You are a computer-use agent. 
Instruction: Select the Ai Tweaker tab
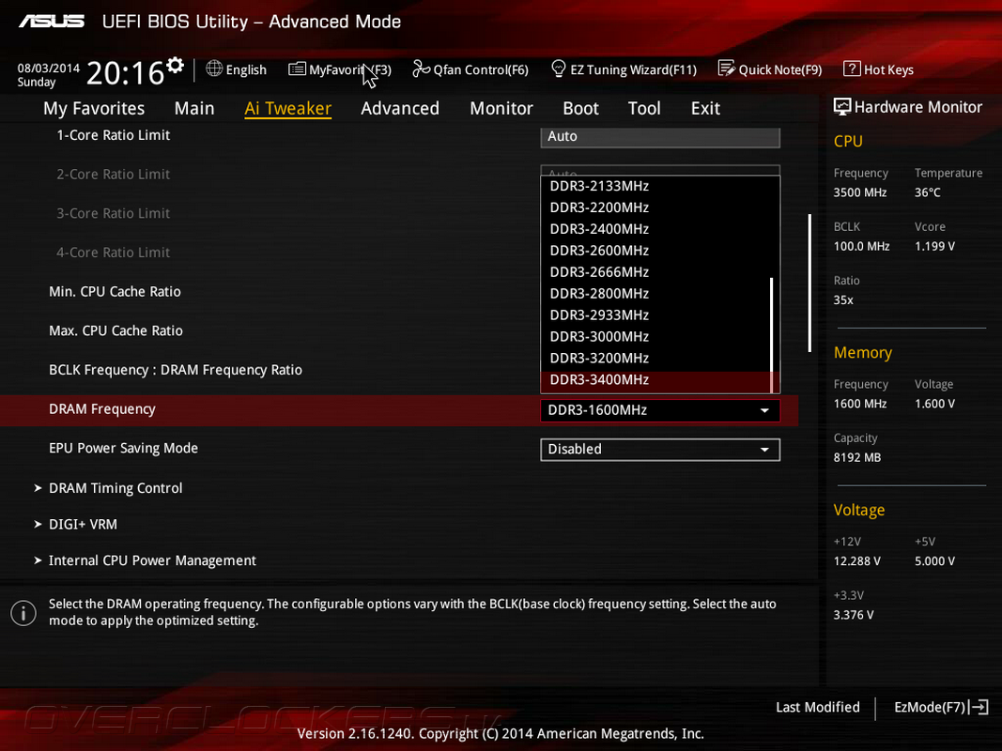pos(287,109)
